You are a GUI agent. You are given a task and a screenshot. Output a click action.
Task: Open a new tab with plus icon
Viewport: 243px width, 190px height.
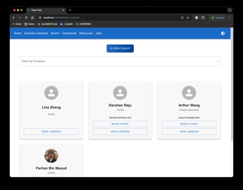tap(70, 10)
